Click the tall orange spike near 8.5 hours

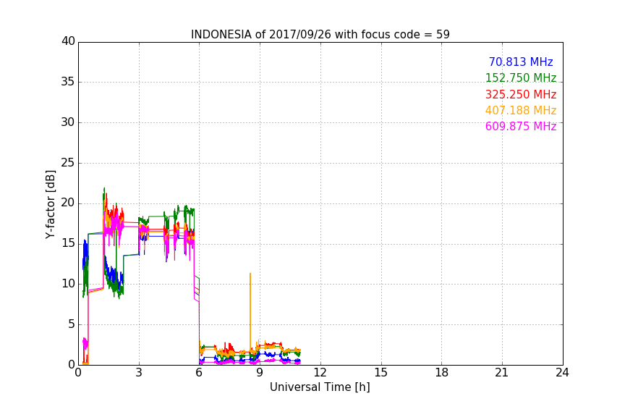[x=250, y=311]
